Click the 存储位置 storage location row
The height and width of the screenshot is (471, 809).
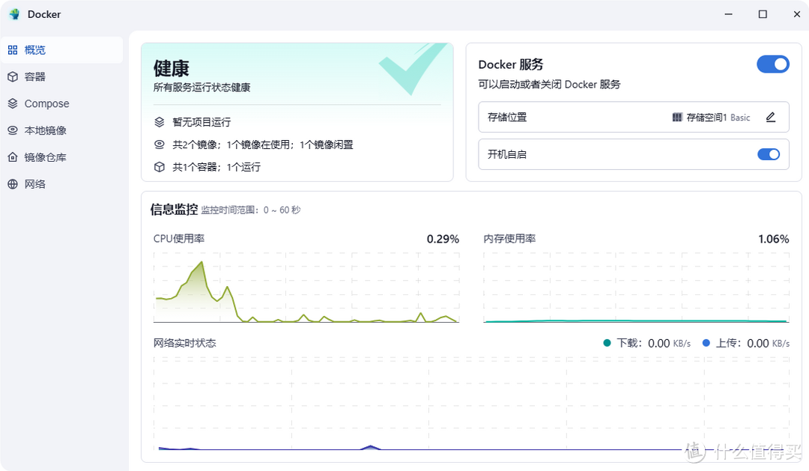coord(634,117)
